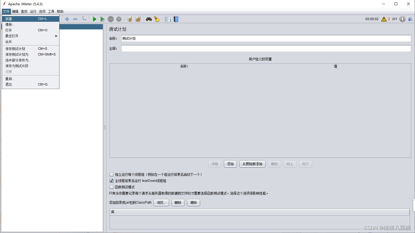Click the toggle enable/disable toolbar icon
This screenshot has height=233, width=415.
84,19
